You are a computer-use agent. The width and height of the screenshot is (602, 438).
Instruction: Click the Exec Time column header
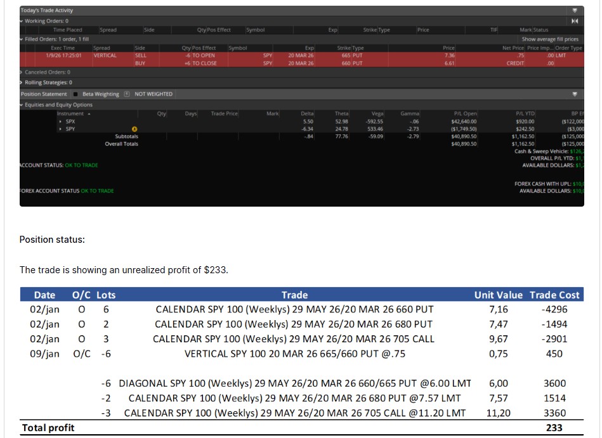(62, 48)
